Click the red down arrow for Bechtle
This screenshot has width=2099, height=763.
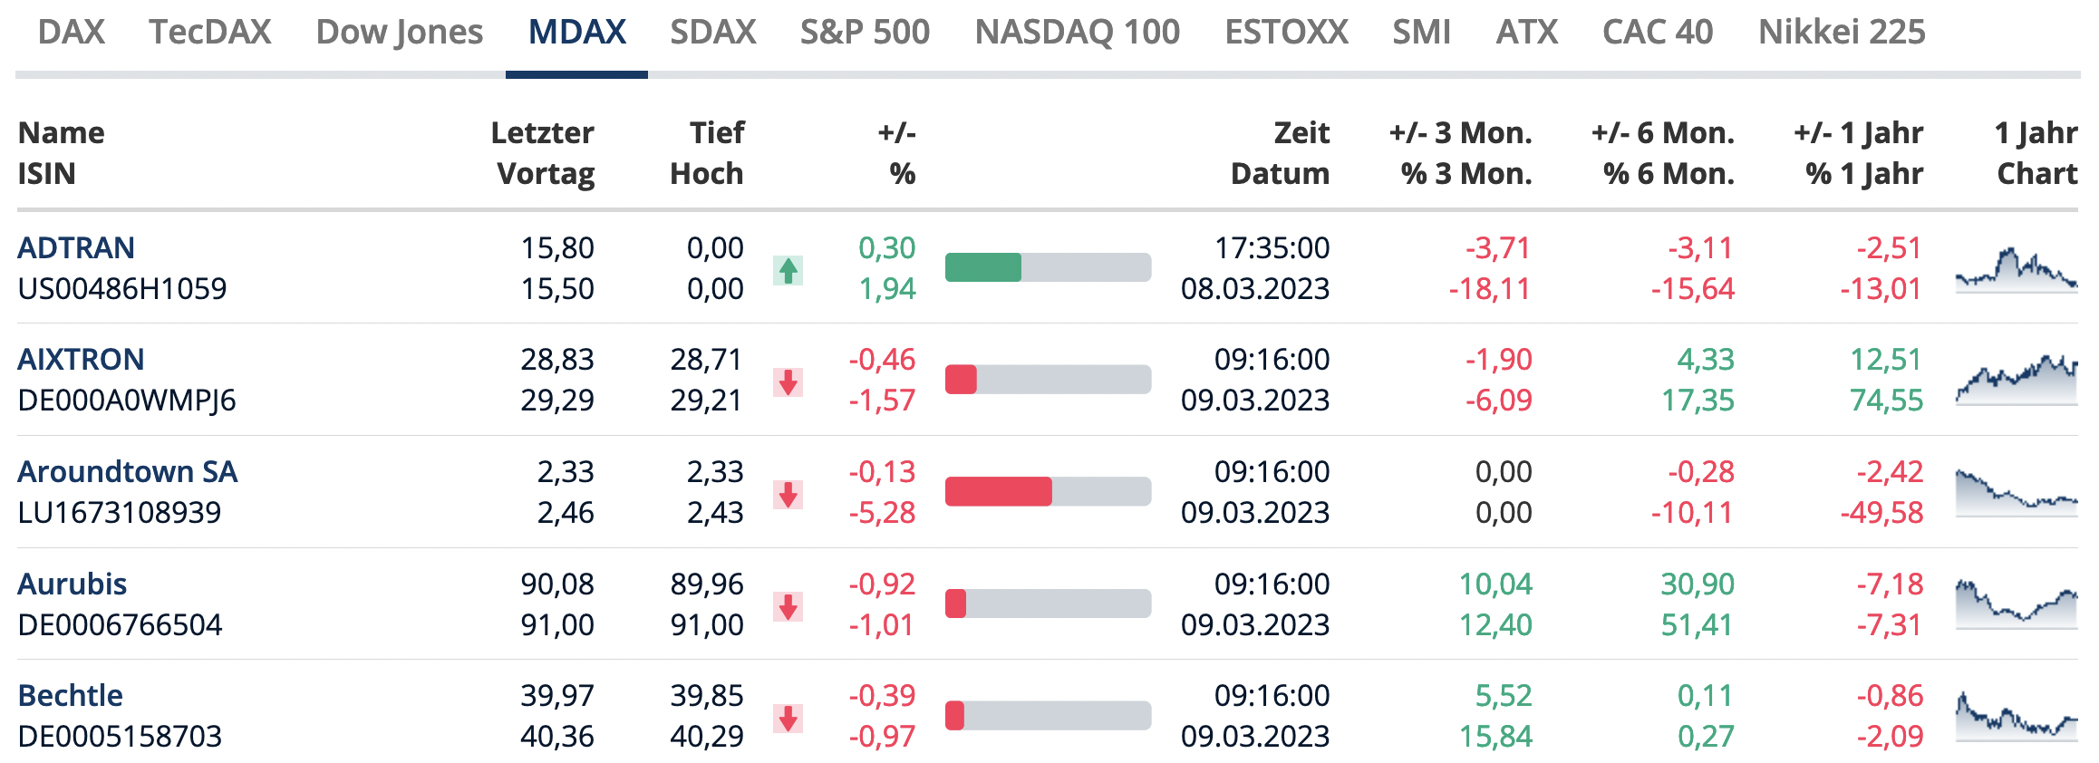click(788, 718)
